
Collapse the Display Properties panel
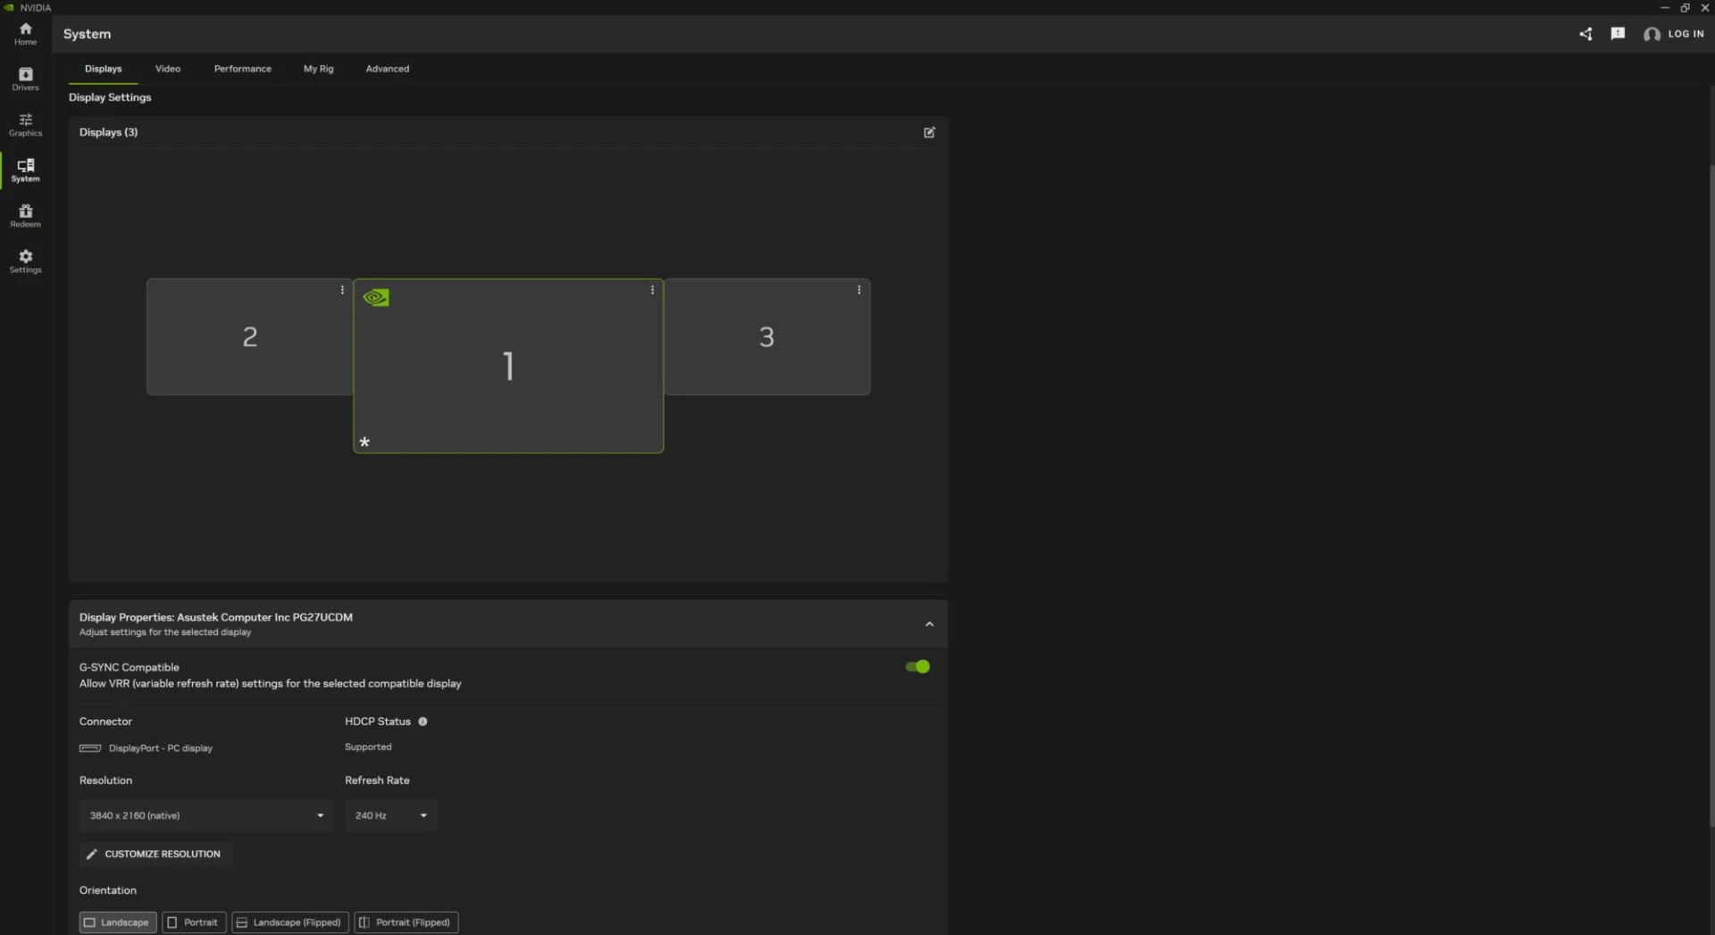point(929,624)
